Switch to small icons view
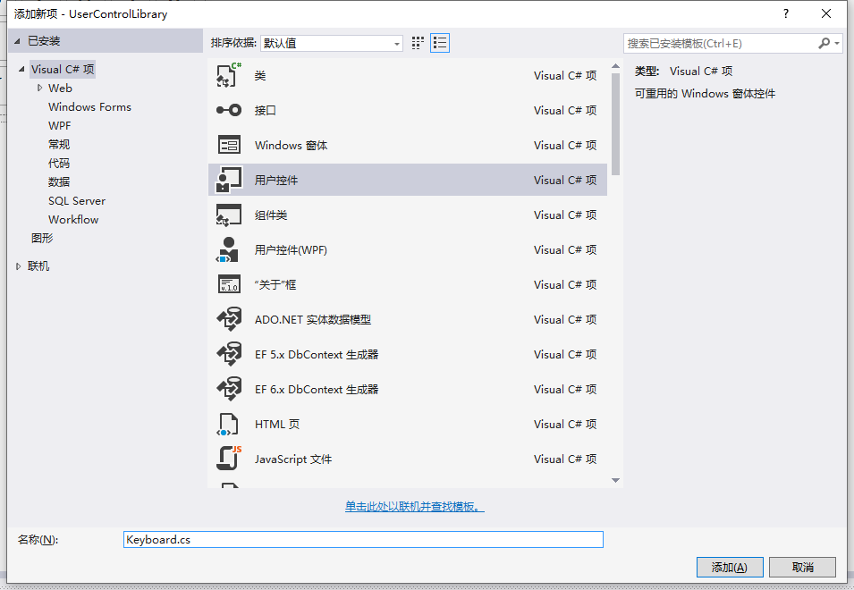 (x=418, y=43)
